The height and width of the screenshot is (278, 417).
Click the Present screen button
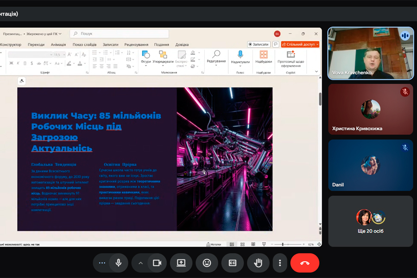[181, 263]
